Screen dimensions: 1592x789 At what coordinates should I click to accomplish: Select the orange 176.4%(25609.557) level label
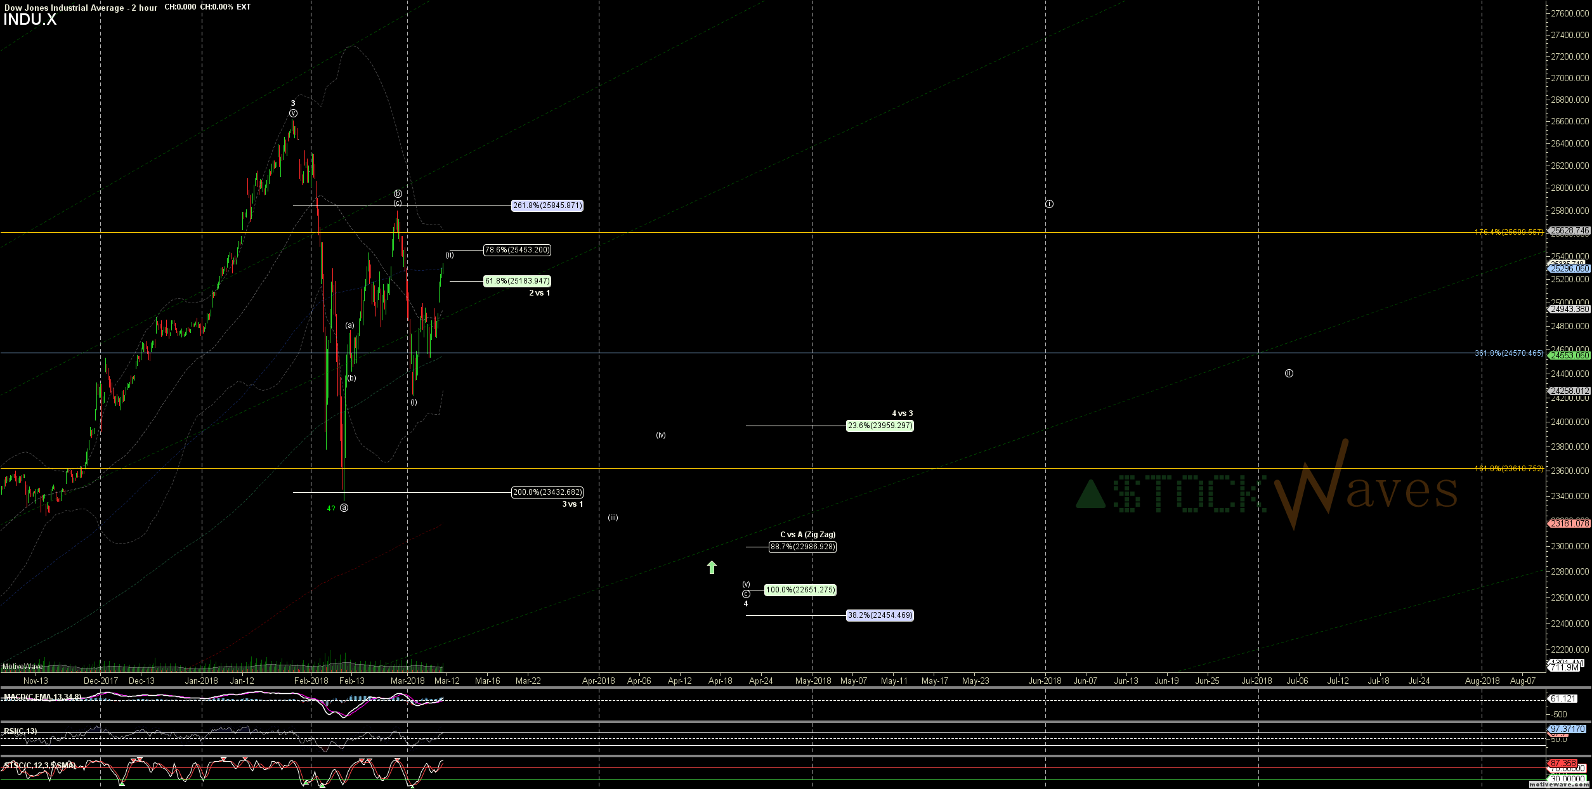point(1508,232)
